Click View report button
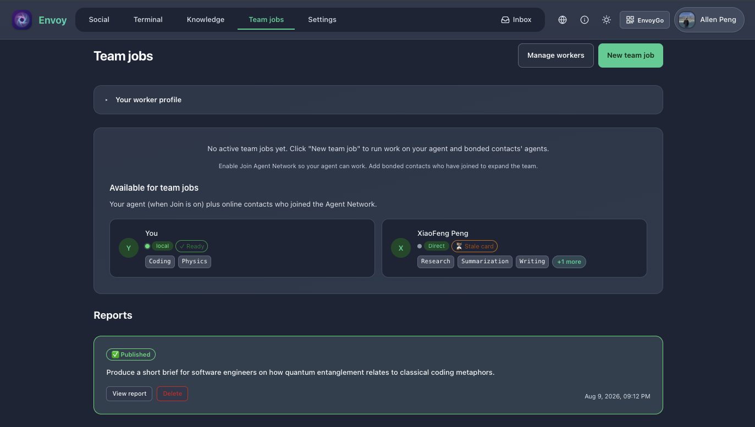This screenshot has height=427, width=755. click(129, 393)
